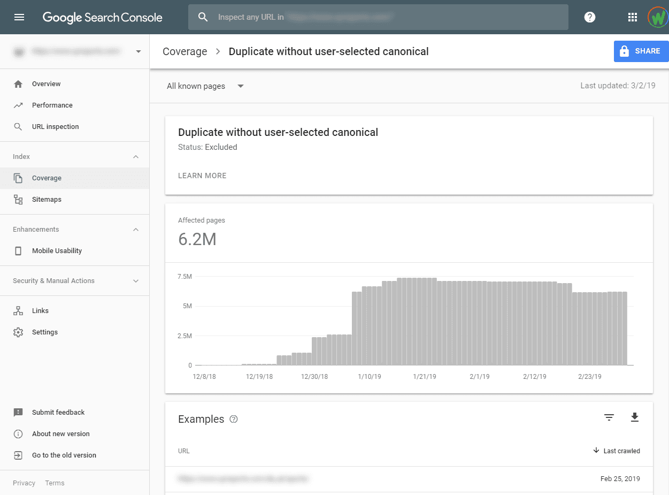Click the account avatar icon
Viewport: 669px width, 495px height.
click(657, 17)
